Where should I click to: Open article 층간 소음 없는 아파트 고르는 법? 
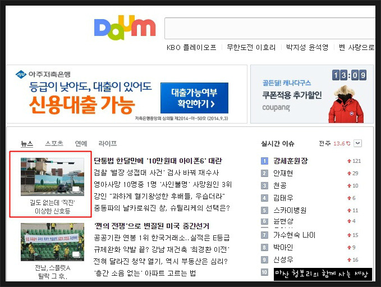point(145,273)
